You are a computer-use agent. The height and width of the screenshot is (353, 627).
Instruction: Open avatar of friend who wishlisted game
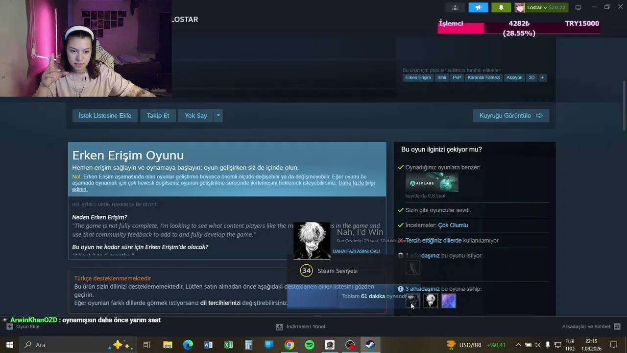413,268
